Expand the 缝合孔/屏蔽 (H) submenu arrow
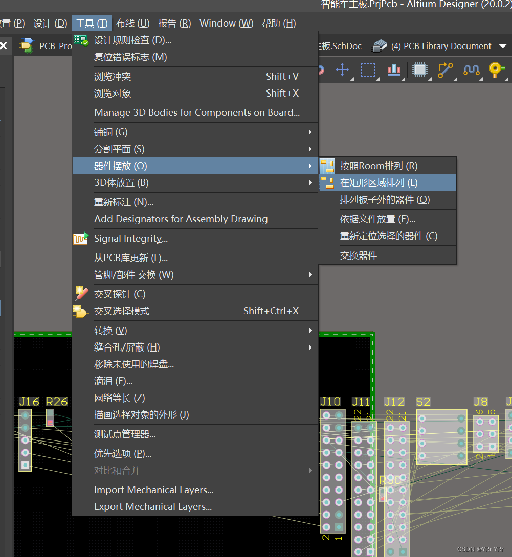Image resolution: width=512 pixels, height=557 pixels. pos(310,347)
